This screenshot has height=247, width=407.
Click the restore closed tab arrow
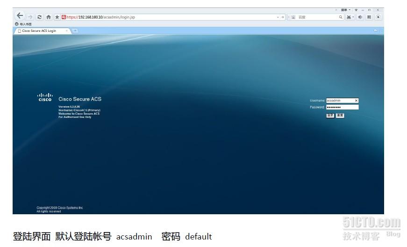tap(375, 31)
